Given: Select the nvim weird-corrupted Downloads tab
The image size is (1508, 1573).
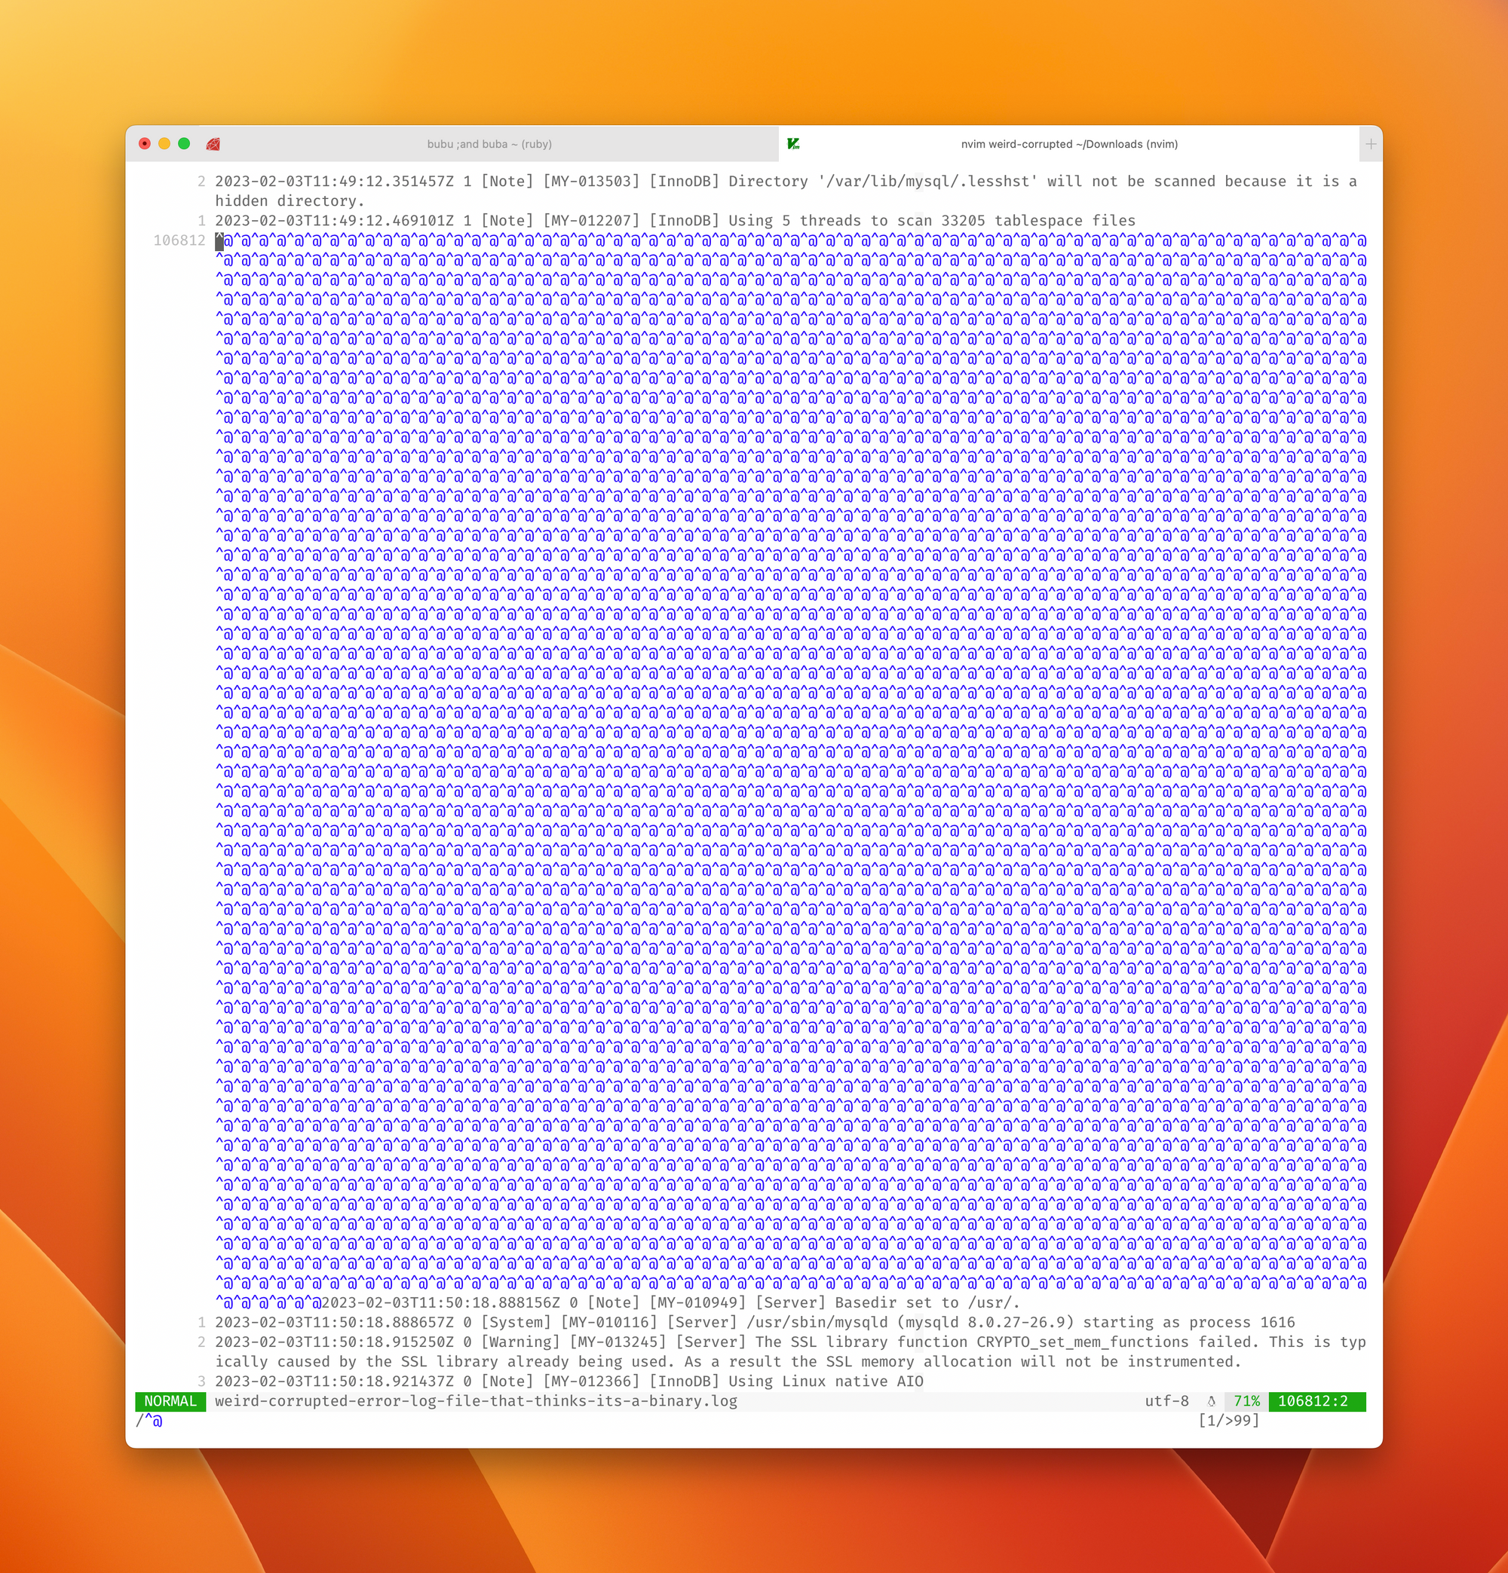Looking at the screenshot, I should pyautogui.click(x=1068, y=145).
